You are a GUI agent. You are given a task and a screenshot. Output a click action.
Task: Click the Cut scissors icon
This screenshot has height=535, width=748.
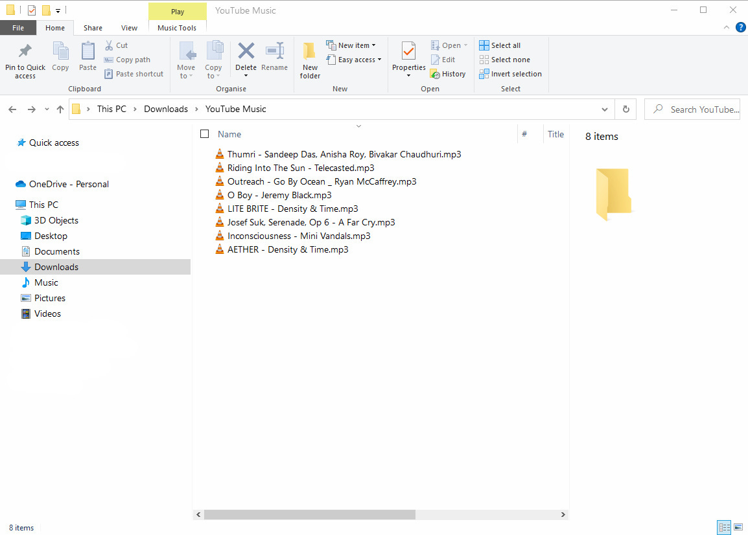[109, 45]
